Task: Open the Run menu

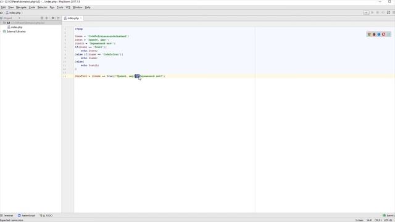Action: (52, 7)
